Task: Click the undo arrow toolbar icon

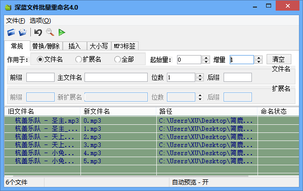Action: pyautogui.click(x=38, y=32)
